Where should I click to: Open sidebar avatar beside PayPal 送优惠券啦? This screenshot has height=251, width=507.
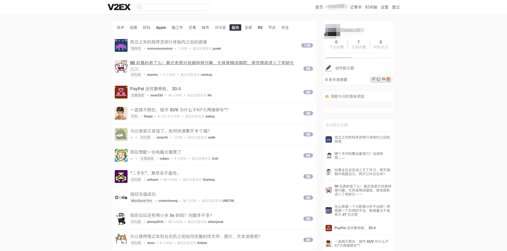click(329, 228)
